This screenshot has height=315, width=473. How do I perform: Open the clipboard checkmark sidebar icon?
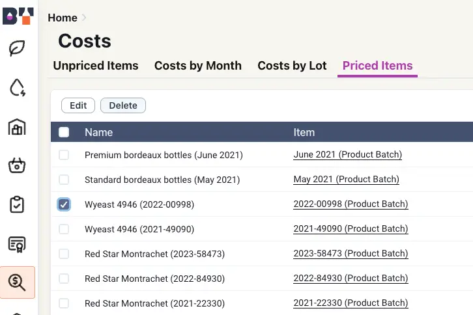click(17, 204)
